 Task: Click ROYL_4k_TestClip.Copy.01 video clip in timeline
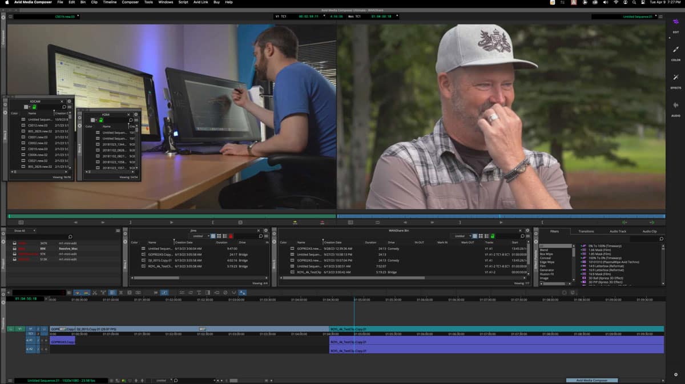(x=497, y=329)
